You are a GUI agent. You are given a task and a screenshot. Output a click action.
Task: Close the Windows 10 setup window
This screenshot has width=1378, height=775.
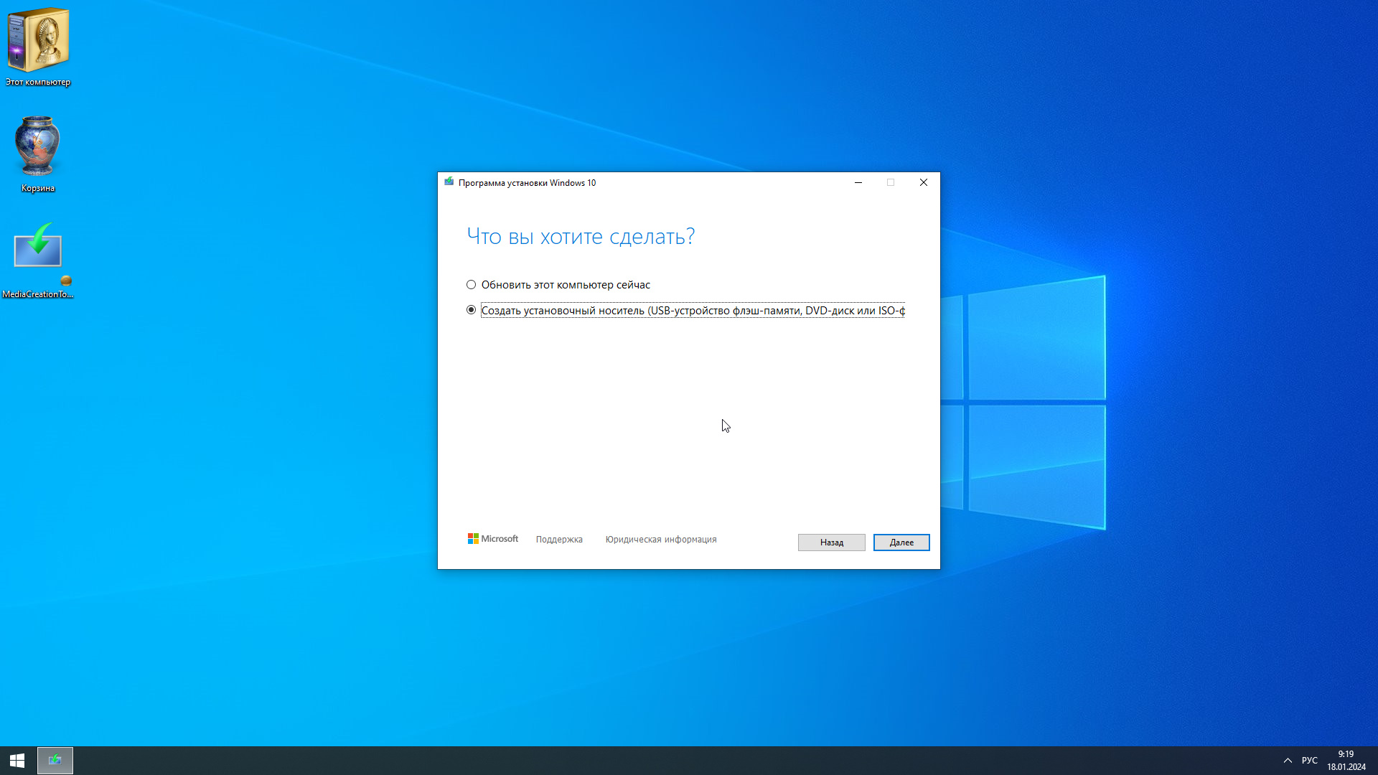[x=924, y=182]
